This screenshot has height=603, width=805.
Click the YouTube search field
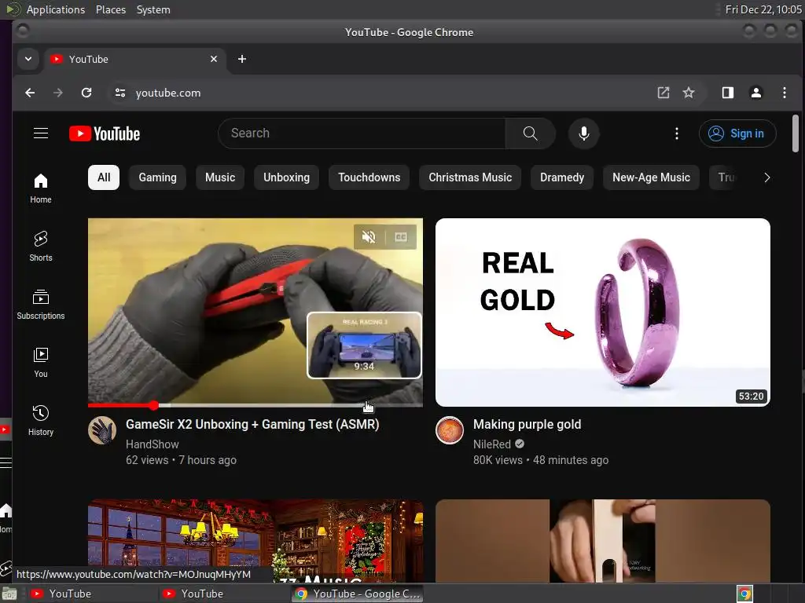click(x=362, y=133)
